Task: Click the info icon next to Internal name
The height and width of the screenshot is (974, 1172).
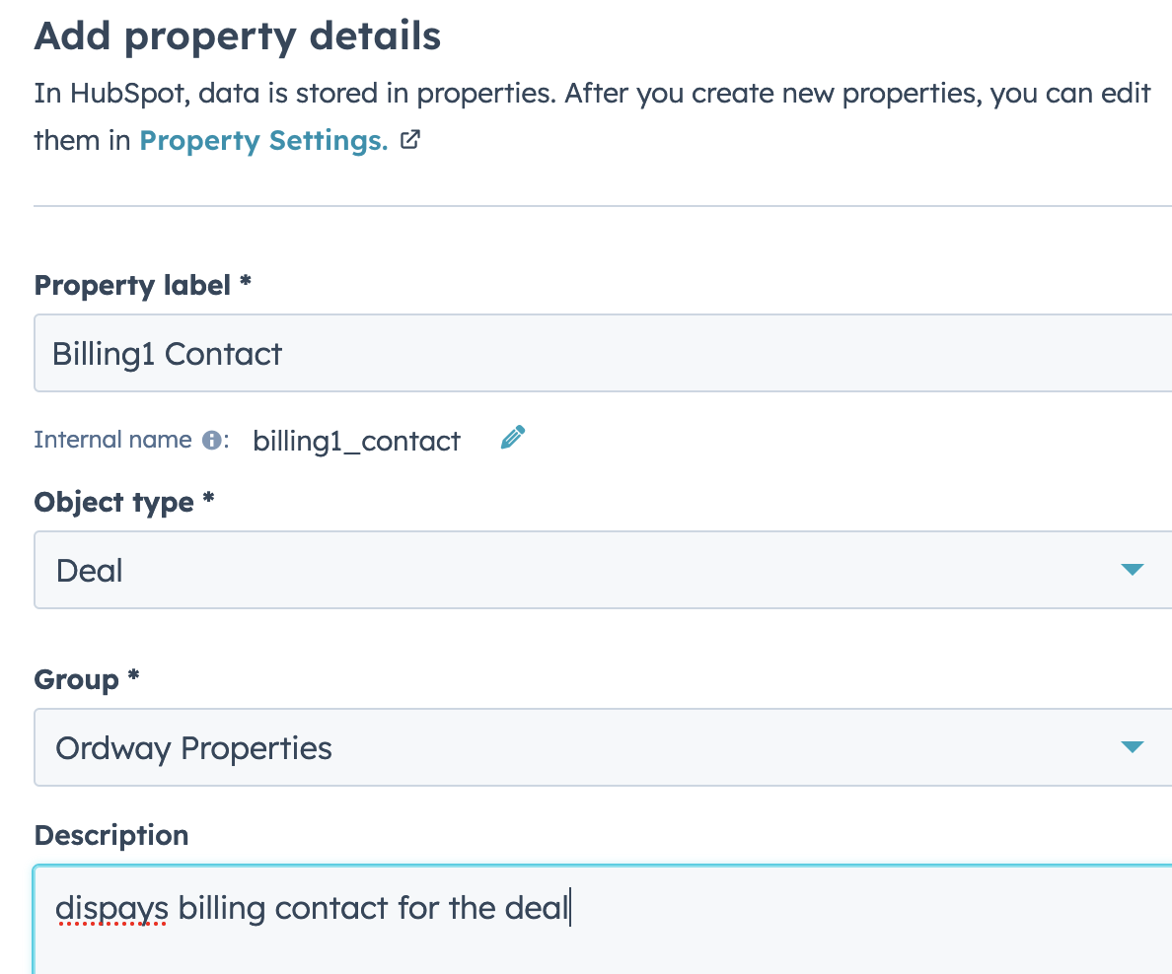Action: click(x=211, y=440)
